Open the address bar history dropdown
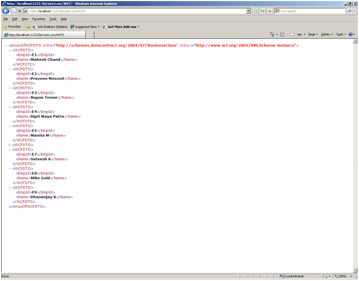Image resolution: width=359 pixels, height=281 pixels. point(248,11)
